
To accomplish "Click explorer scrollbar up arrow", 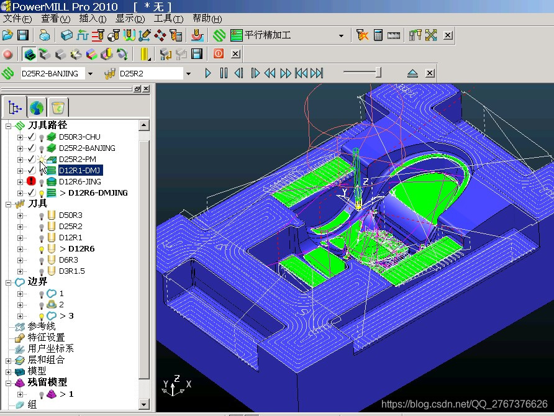I will pyautogui.click(x=144, y=125).
